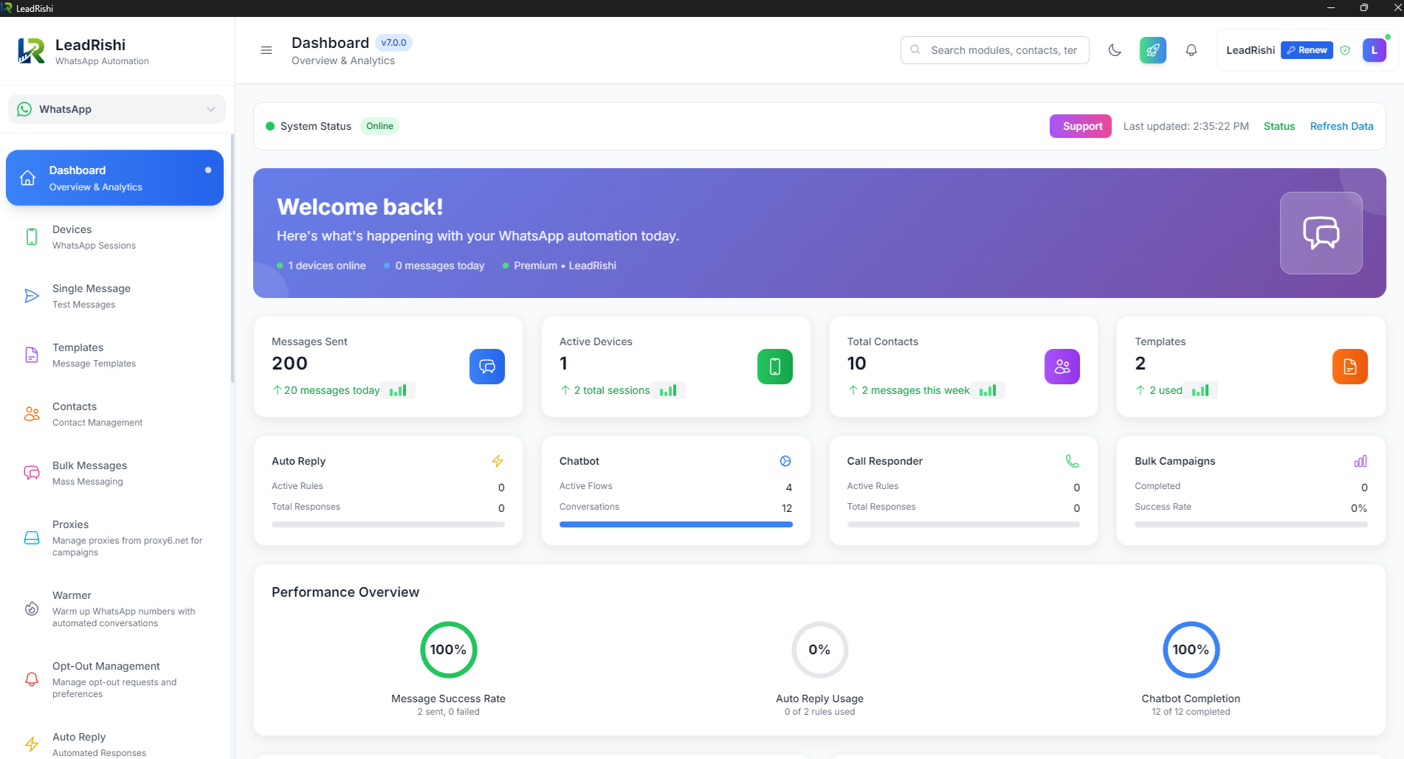Click the green shield icon beside Renew
Image resolution: width=1404 pixels, height=759 pixels.
[x=1345, y=50]
